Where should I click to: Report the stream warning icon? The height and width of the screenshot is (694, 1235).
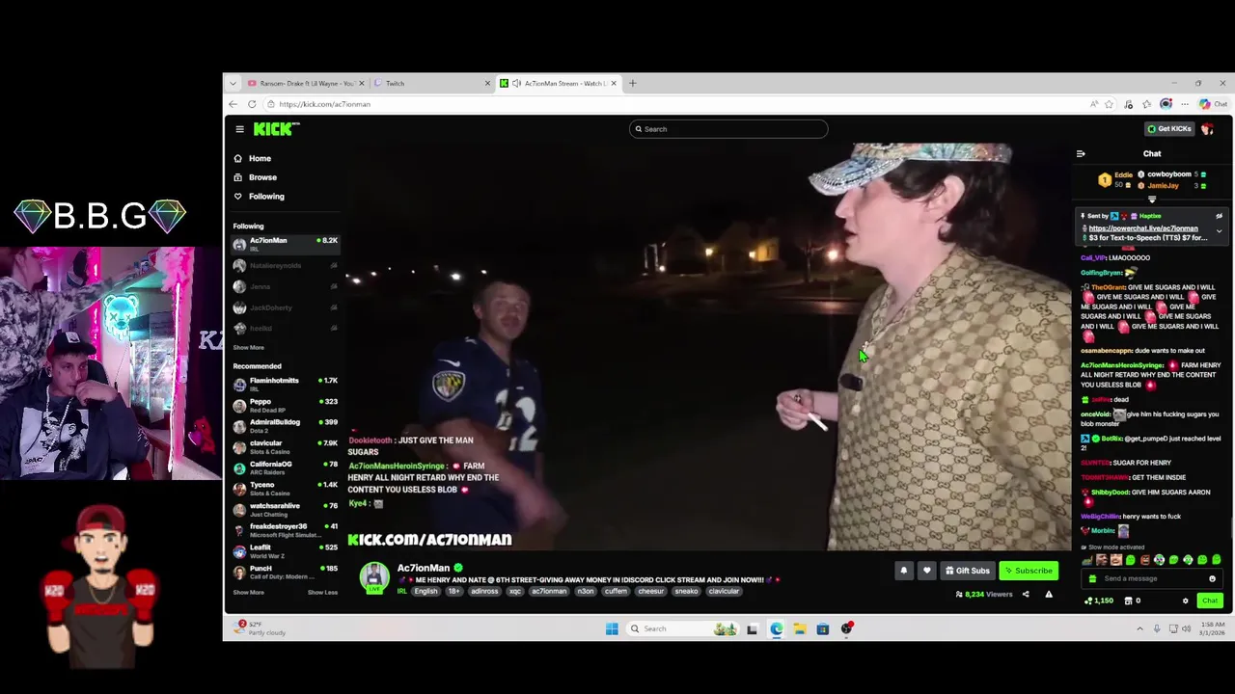pos(1049,595)
